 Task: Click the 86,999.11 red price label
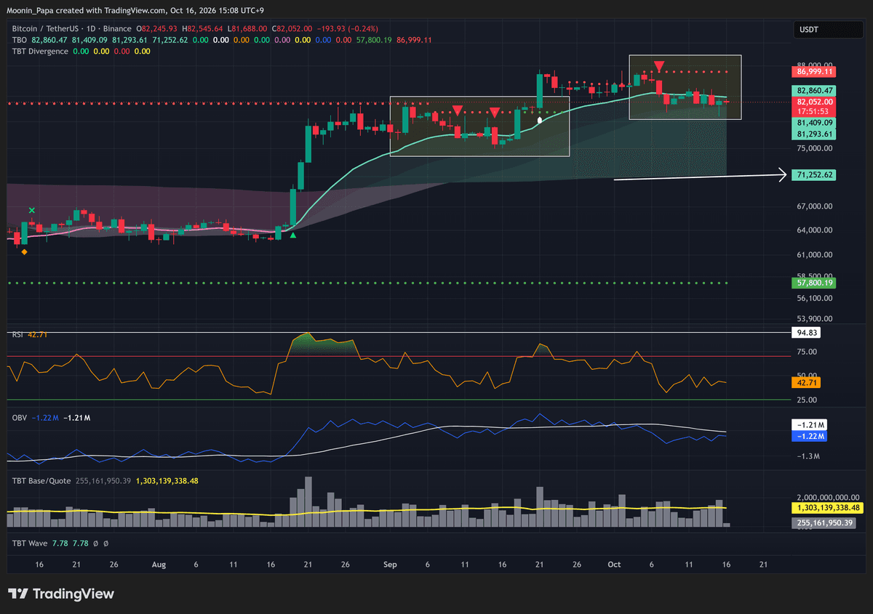click(816, 72)
